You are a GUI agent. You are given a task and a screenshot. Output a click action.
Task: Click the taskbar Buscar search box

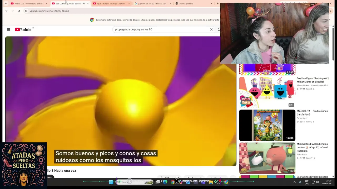[134, 182]
